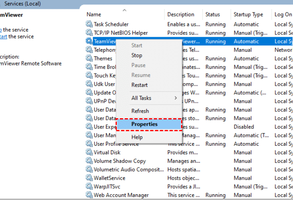Sort services by the Name column header
293x200 pixels.
[x=94, y=15]
